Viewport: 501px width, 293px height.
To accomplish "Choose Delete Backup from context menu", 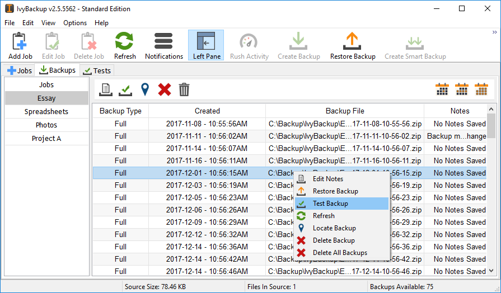I will coord(342,240).
